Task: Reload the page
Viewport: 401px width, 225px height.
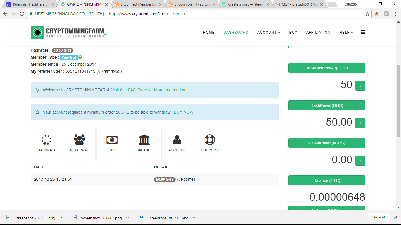Action: point(22,14)
